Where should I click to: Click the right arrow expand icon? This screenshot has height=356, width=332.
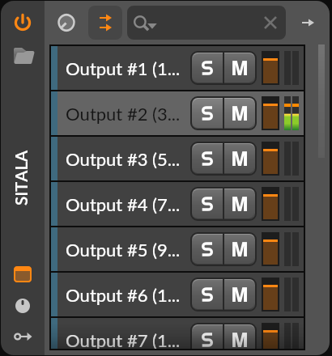click(308, 23)
